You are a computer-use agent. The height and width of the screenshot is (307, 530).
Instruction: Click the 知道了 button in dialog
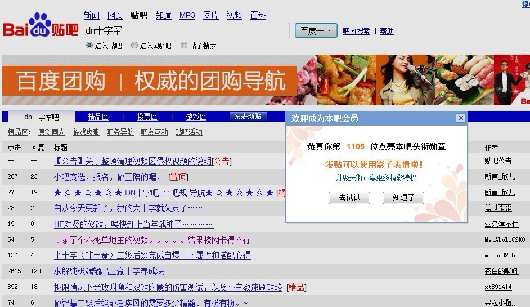(403, 198)
